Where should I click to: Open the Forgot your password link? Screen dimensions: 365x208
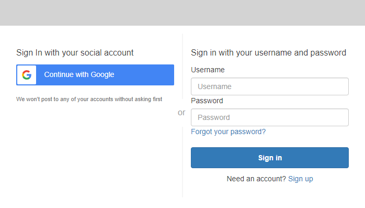(x=228, y=132)
